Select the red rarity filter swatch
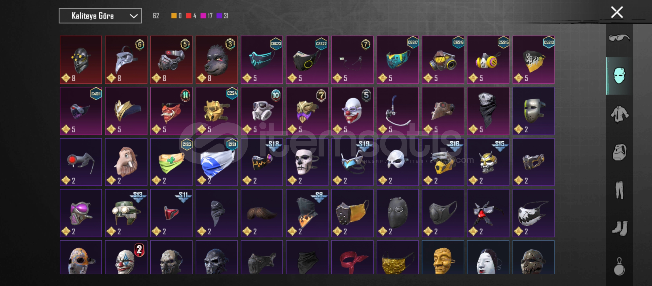This screenshot has height=286, width=652. [x=189, y=16]
